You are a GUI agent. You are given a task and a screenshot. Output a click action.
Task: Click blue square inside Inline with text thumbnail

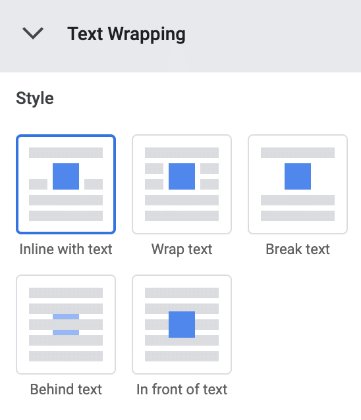tap(66, 176)
